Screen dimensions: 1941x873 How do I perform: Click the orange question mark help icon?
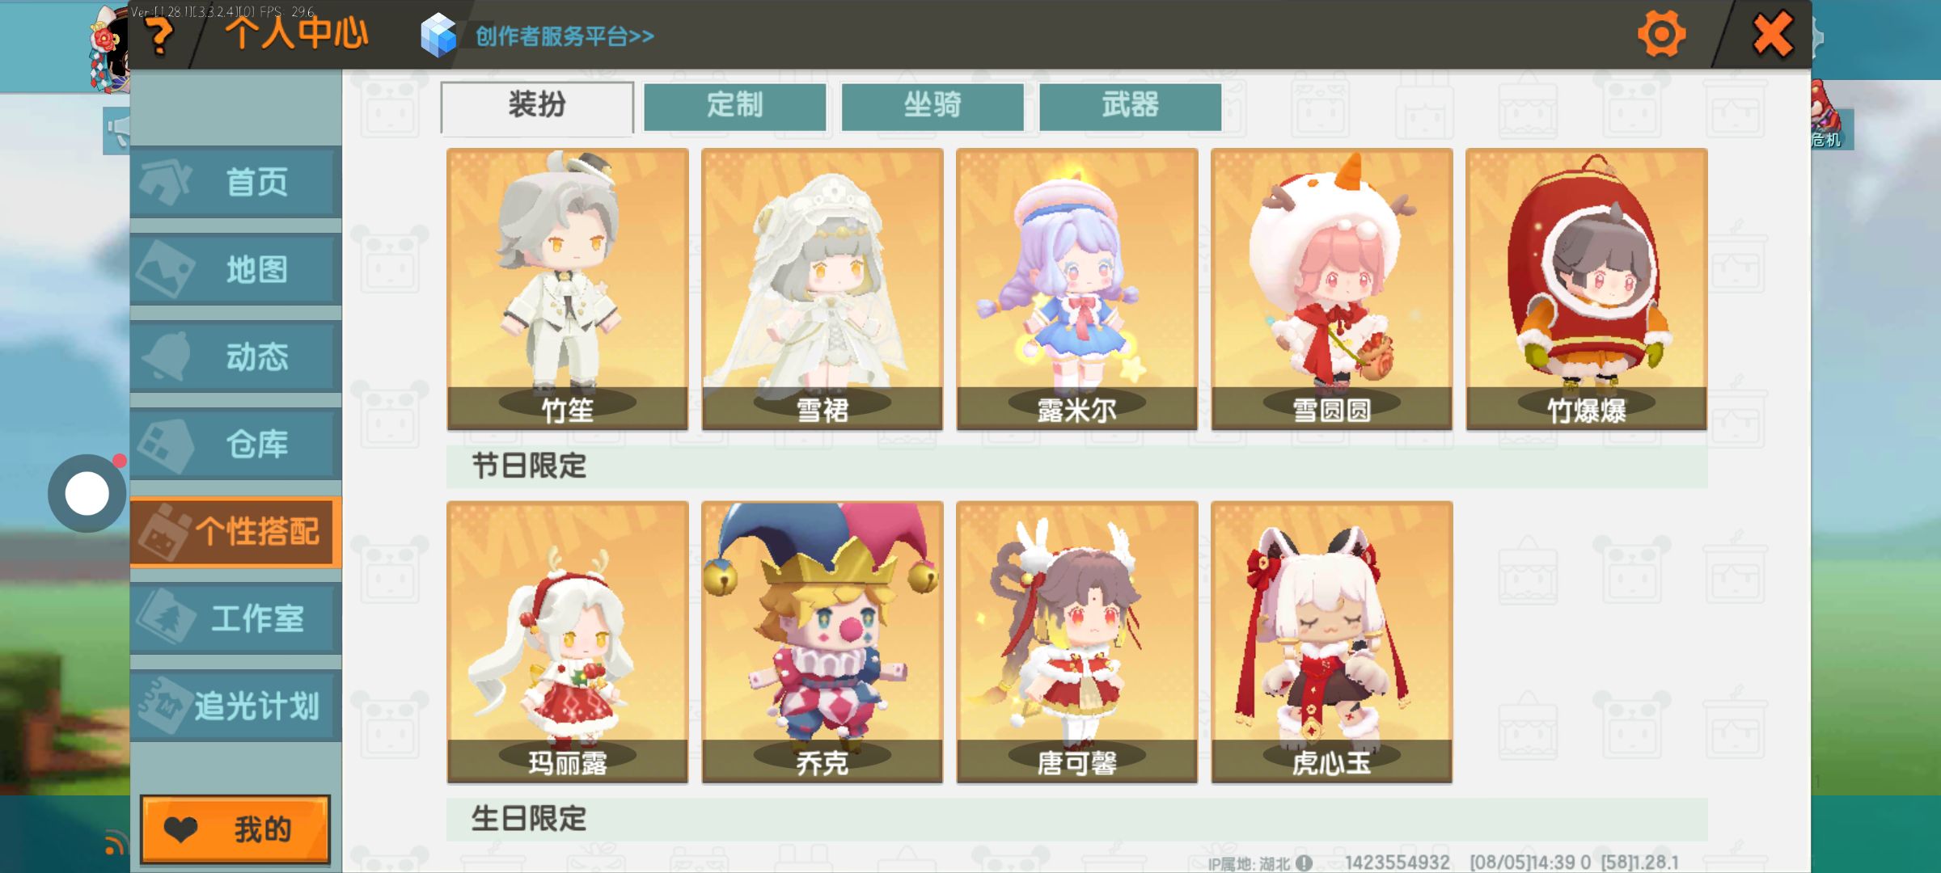tap(160, 36)
